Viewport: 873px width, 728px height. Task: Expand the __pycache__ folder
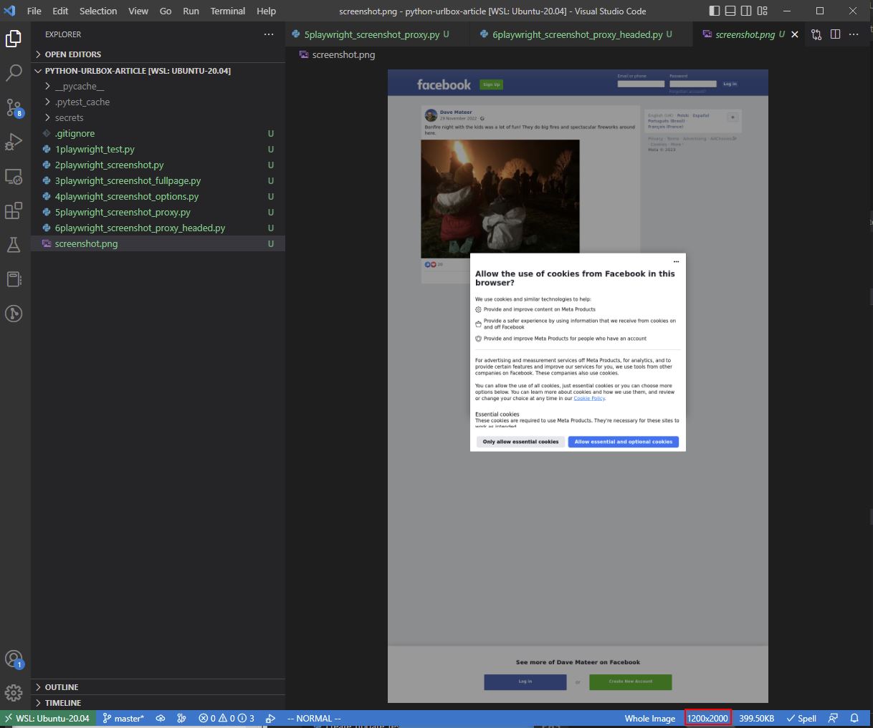[x=79, y=86]
